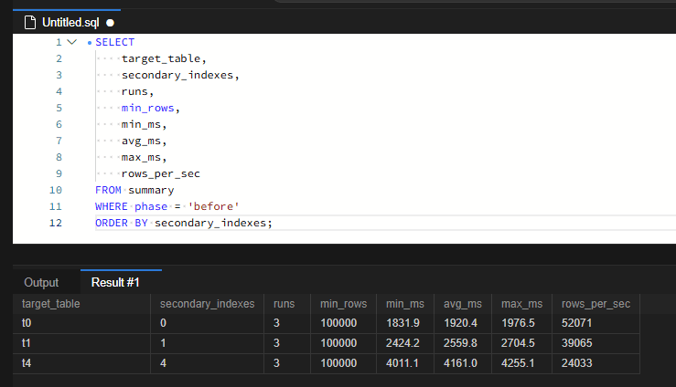The image size is (676, 387).
Task: Click the 'before' string literal
Action: pos(213,206)
